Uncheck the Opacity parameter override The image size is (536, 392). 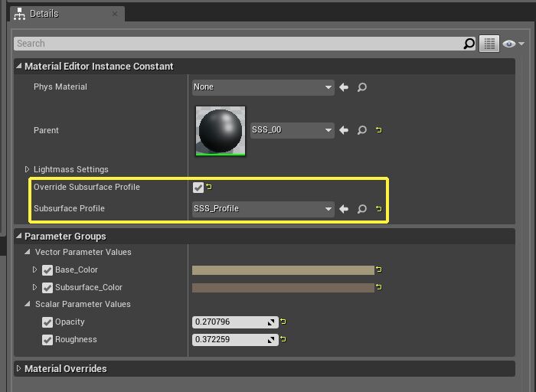(47, 322)
